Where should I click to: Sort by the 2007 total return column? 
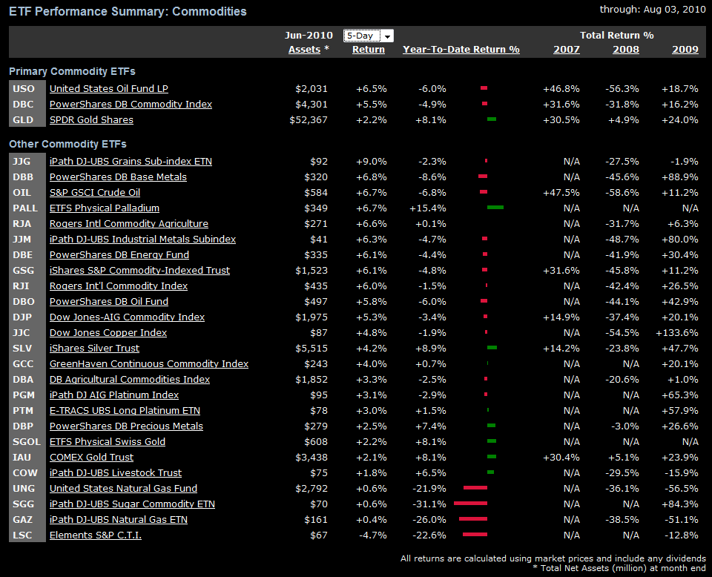566,50
